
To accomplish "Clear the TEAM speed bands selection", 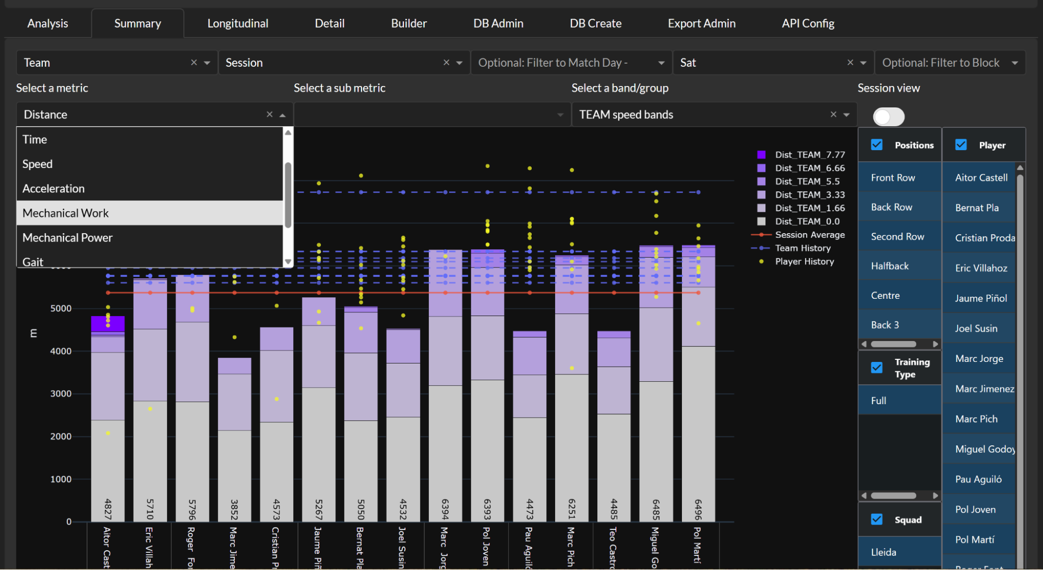I will tap(833, 114).
